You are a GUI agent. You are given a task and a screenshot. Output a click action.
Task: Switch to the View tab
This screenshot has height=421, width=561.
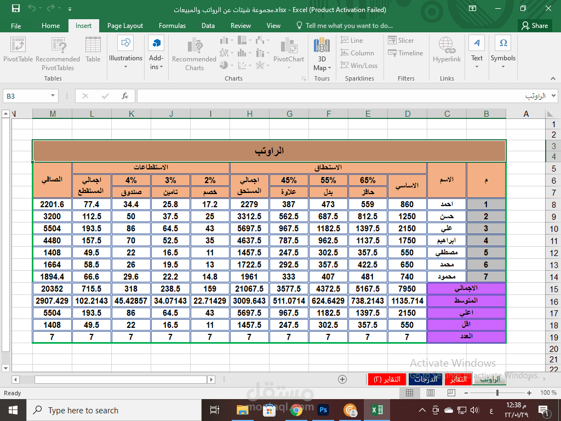[x=273, y=26]
